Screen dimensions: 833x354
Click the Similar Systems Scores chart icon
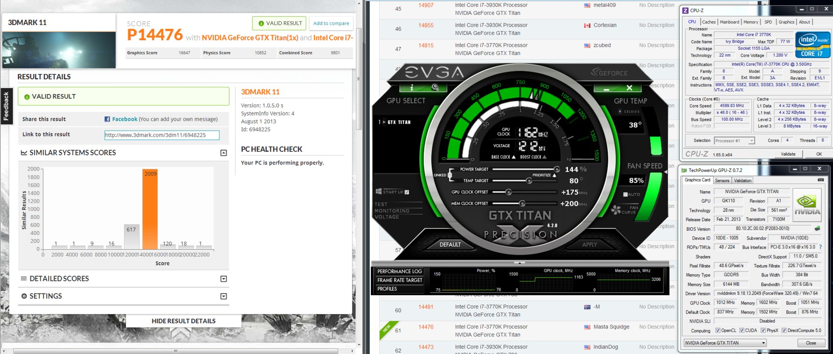tap(24, 153)
